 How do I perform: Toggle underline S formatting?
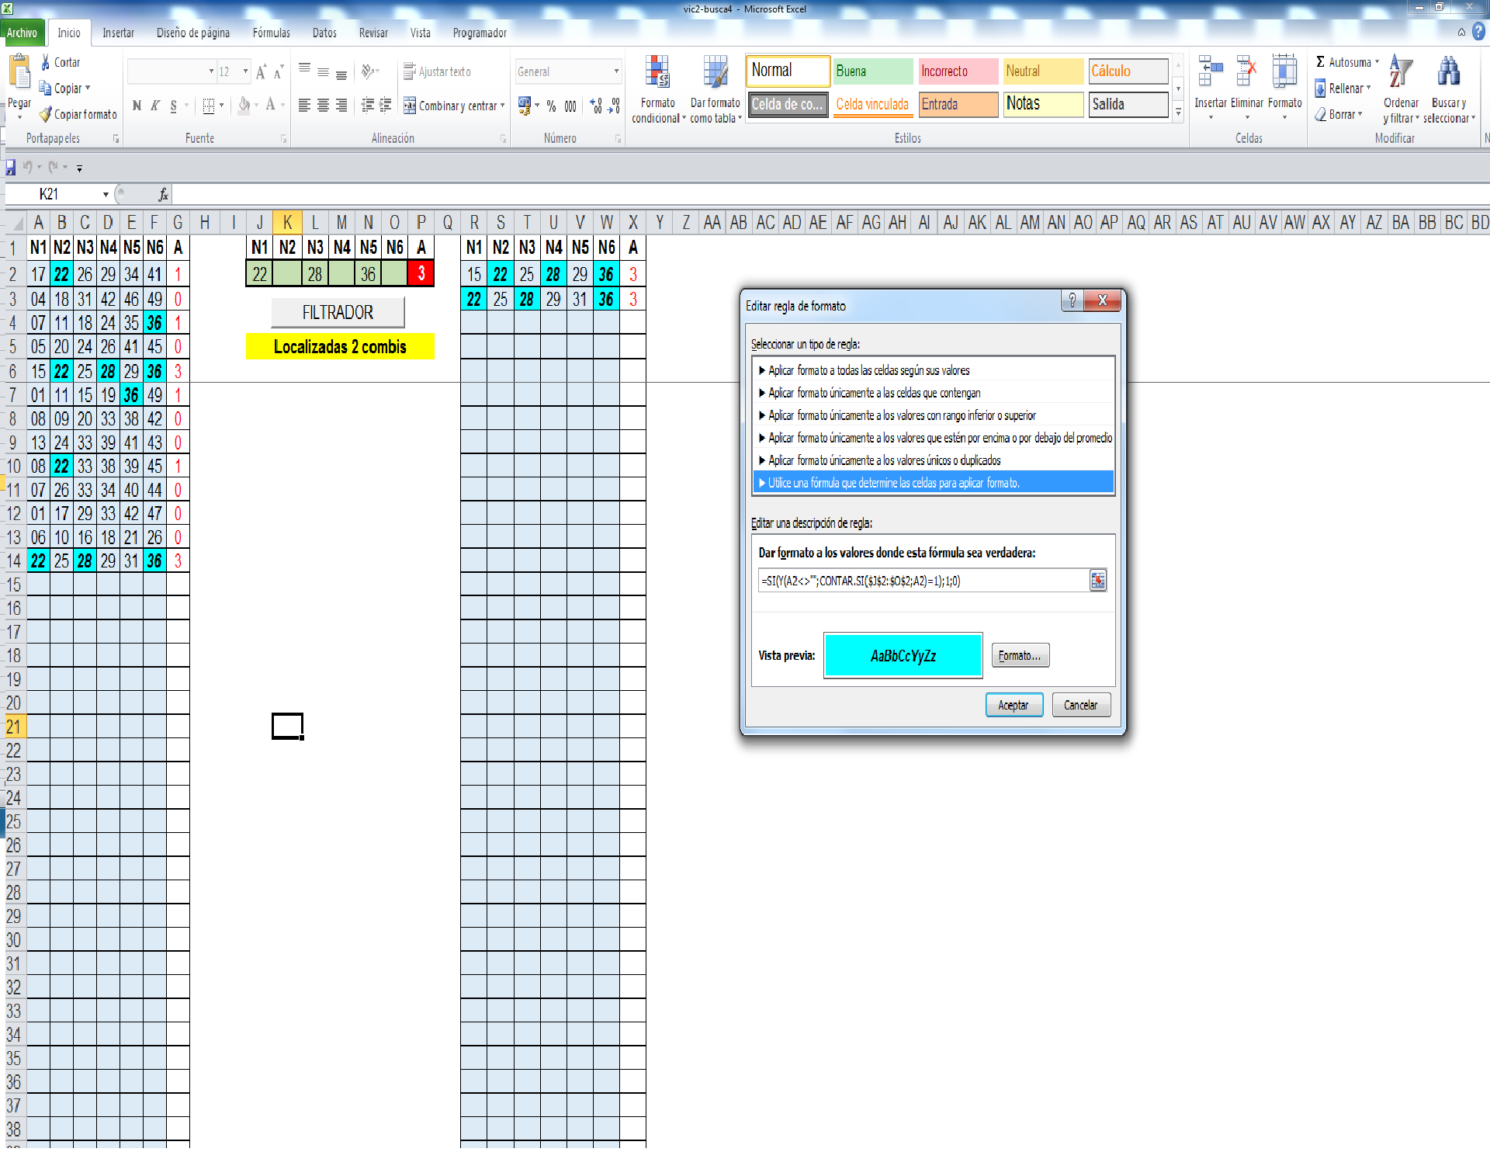pos(173,106)
